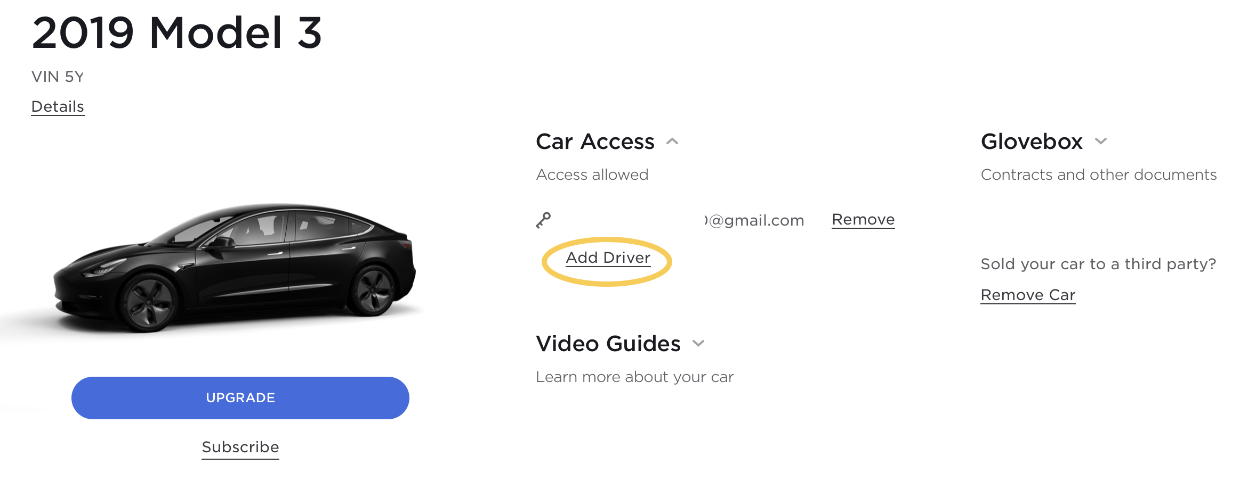This screenshot has width=1256, height=481.
Task: Click the key icon beside the driver email
Action: click(543, 220)
